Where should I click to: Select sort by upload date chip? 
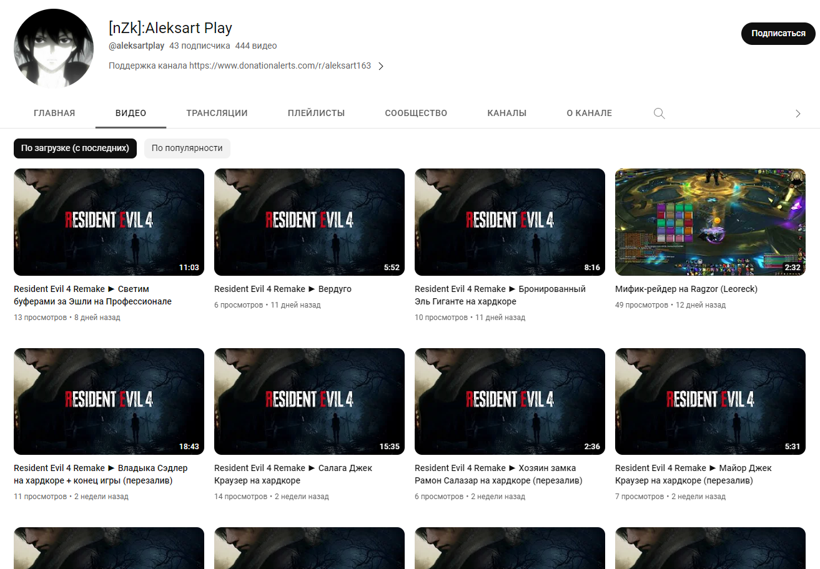[75, 148]
